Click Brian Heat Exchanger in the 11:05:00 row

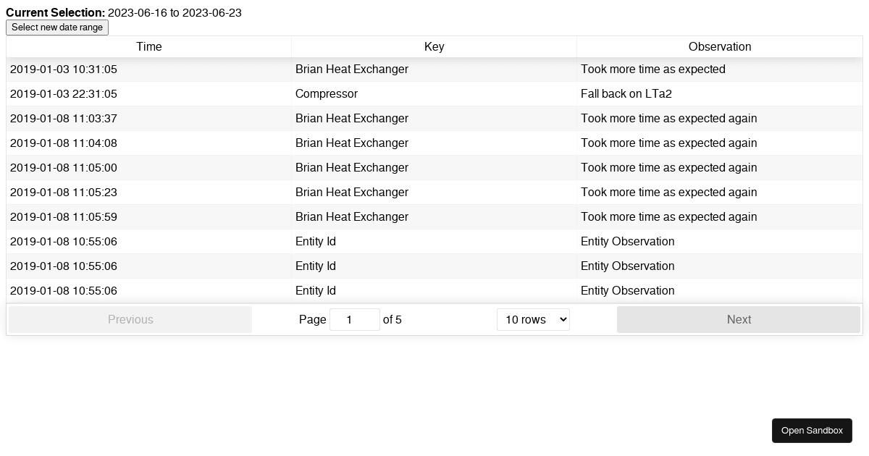[434, 168]
